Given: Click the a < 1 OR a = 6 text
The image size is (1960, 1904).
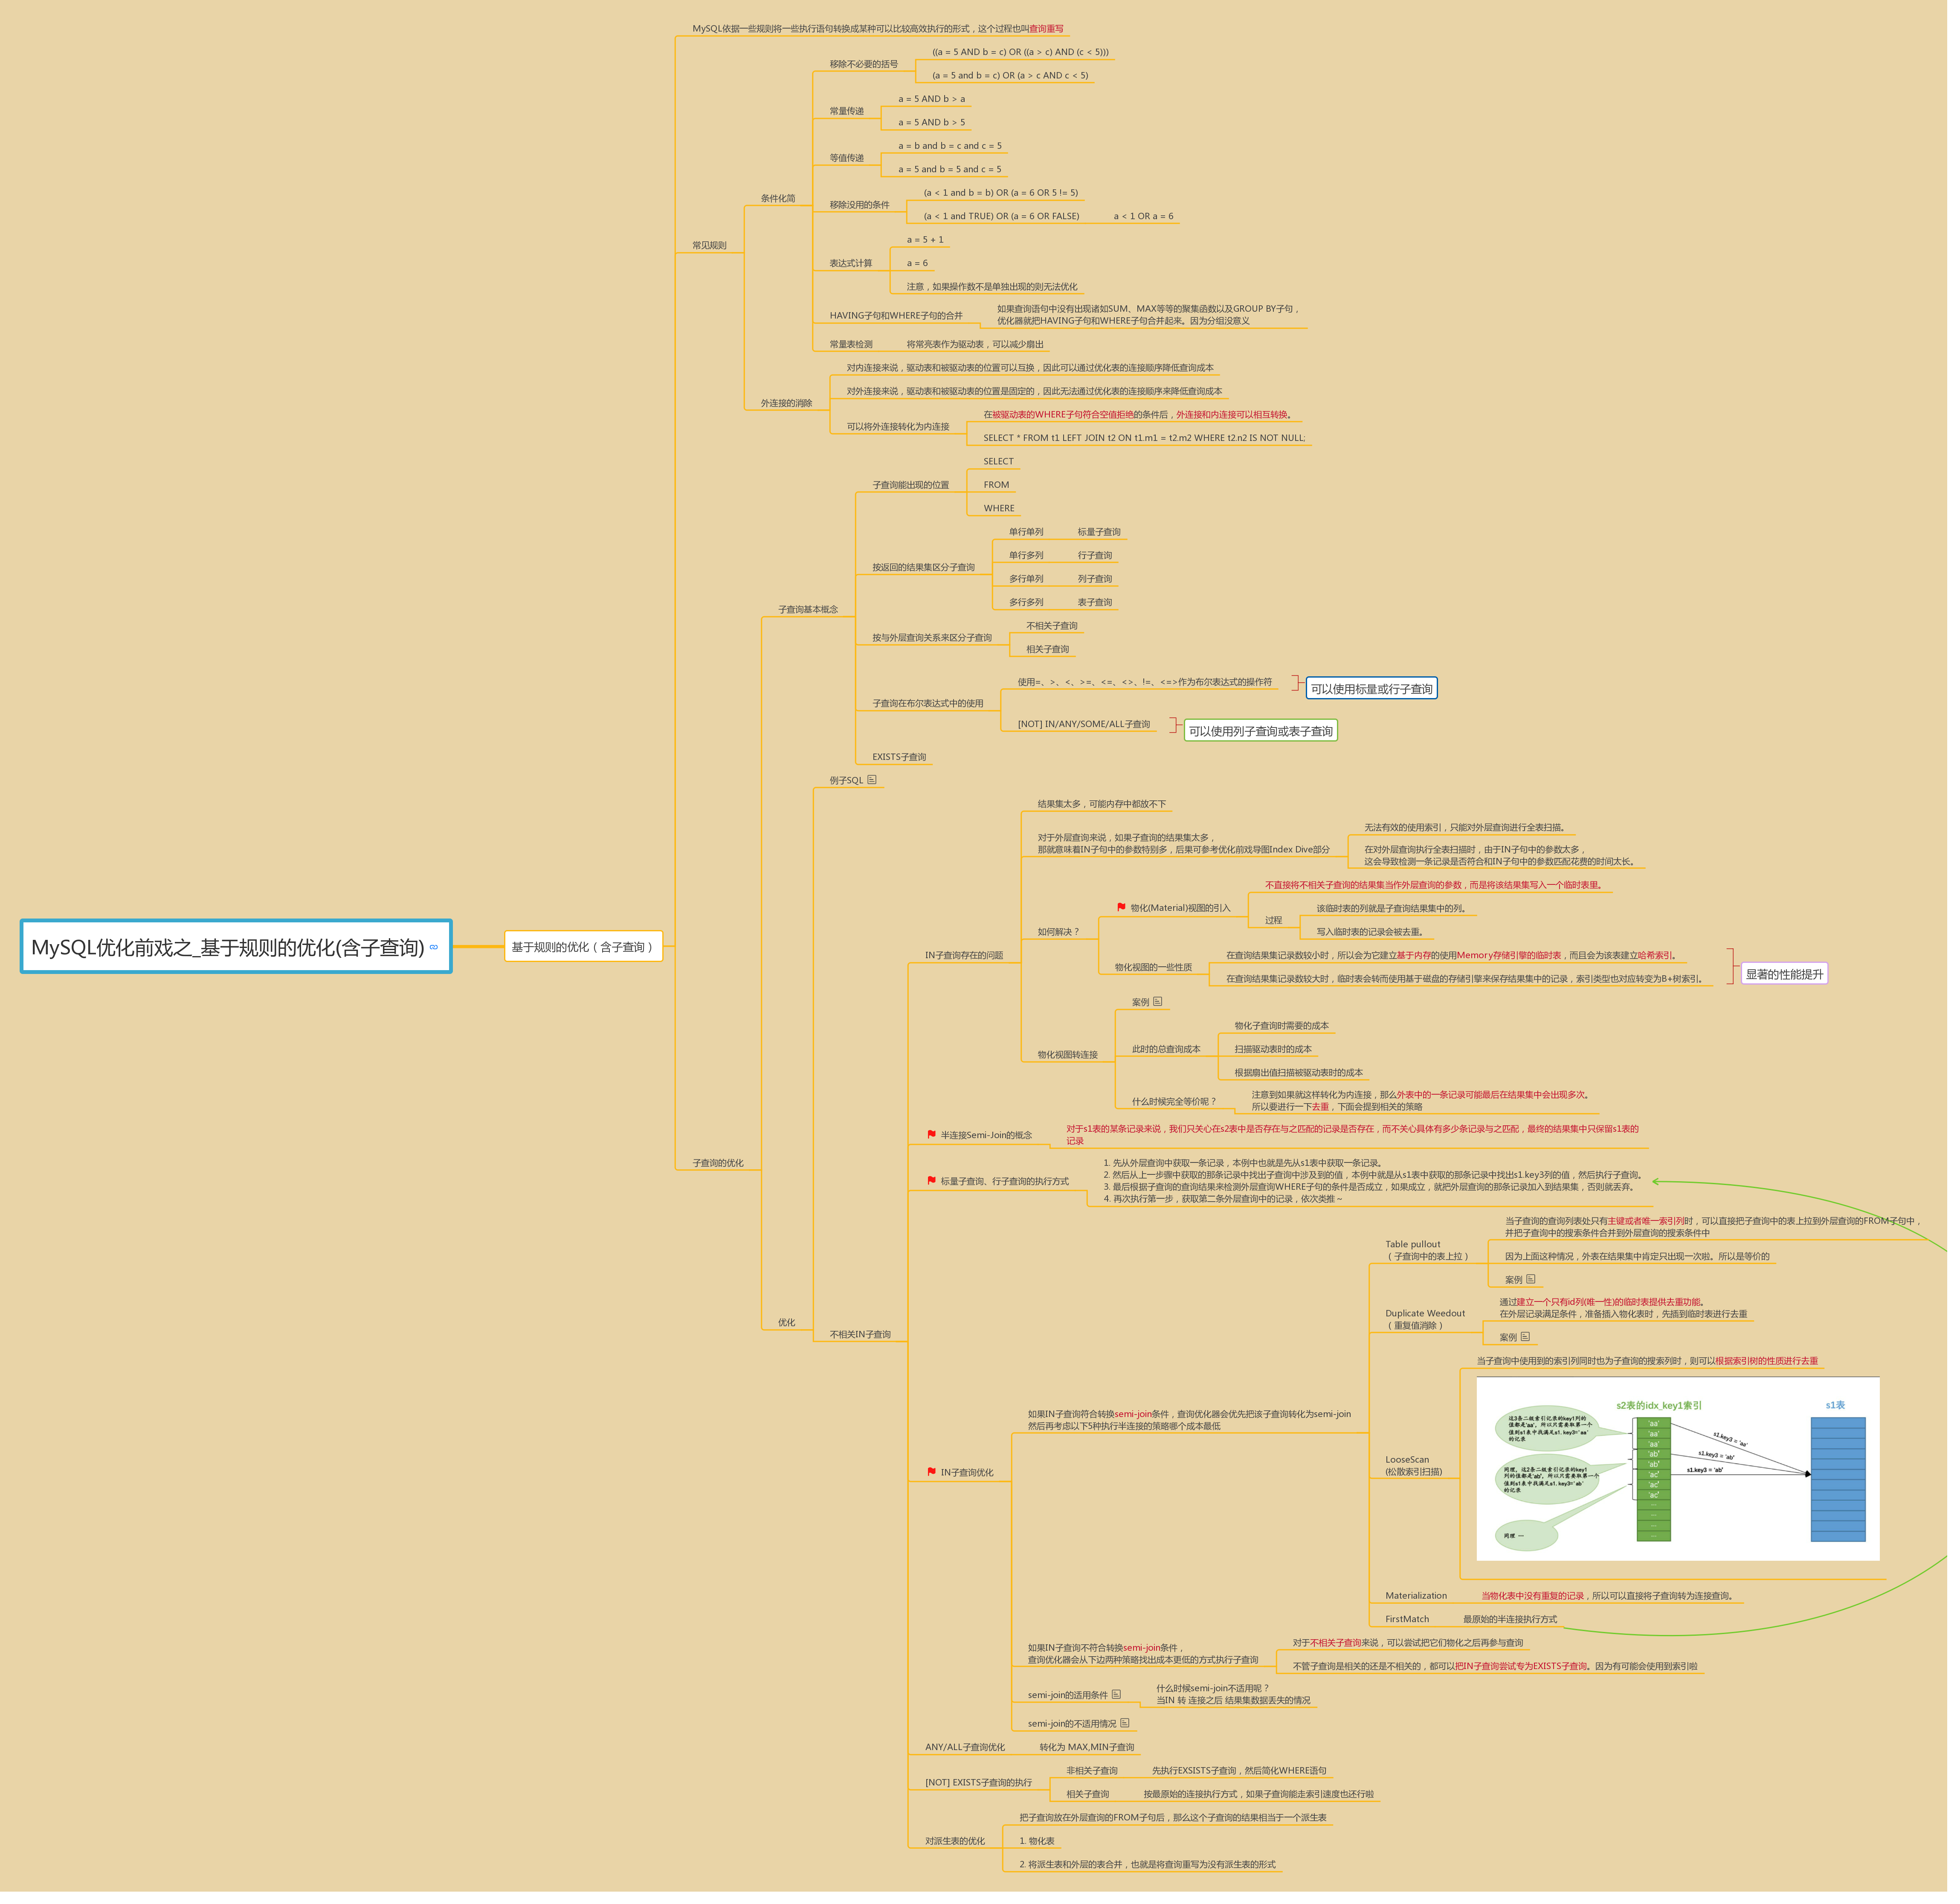Looking at the screenshot, I should point(1152,218).
